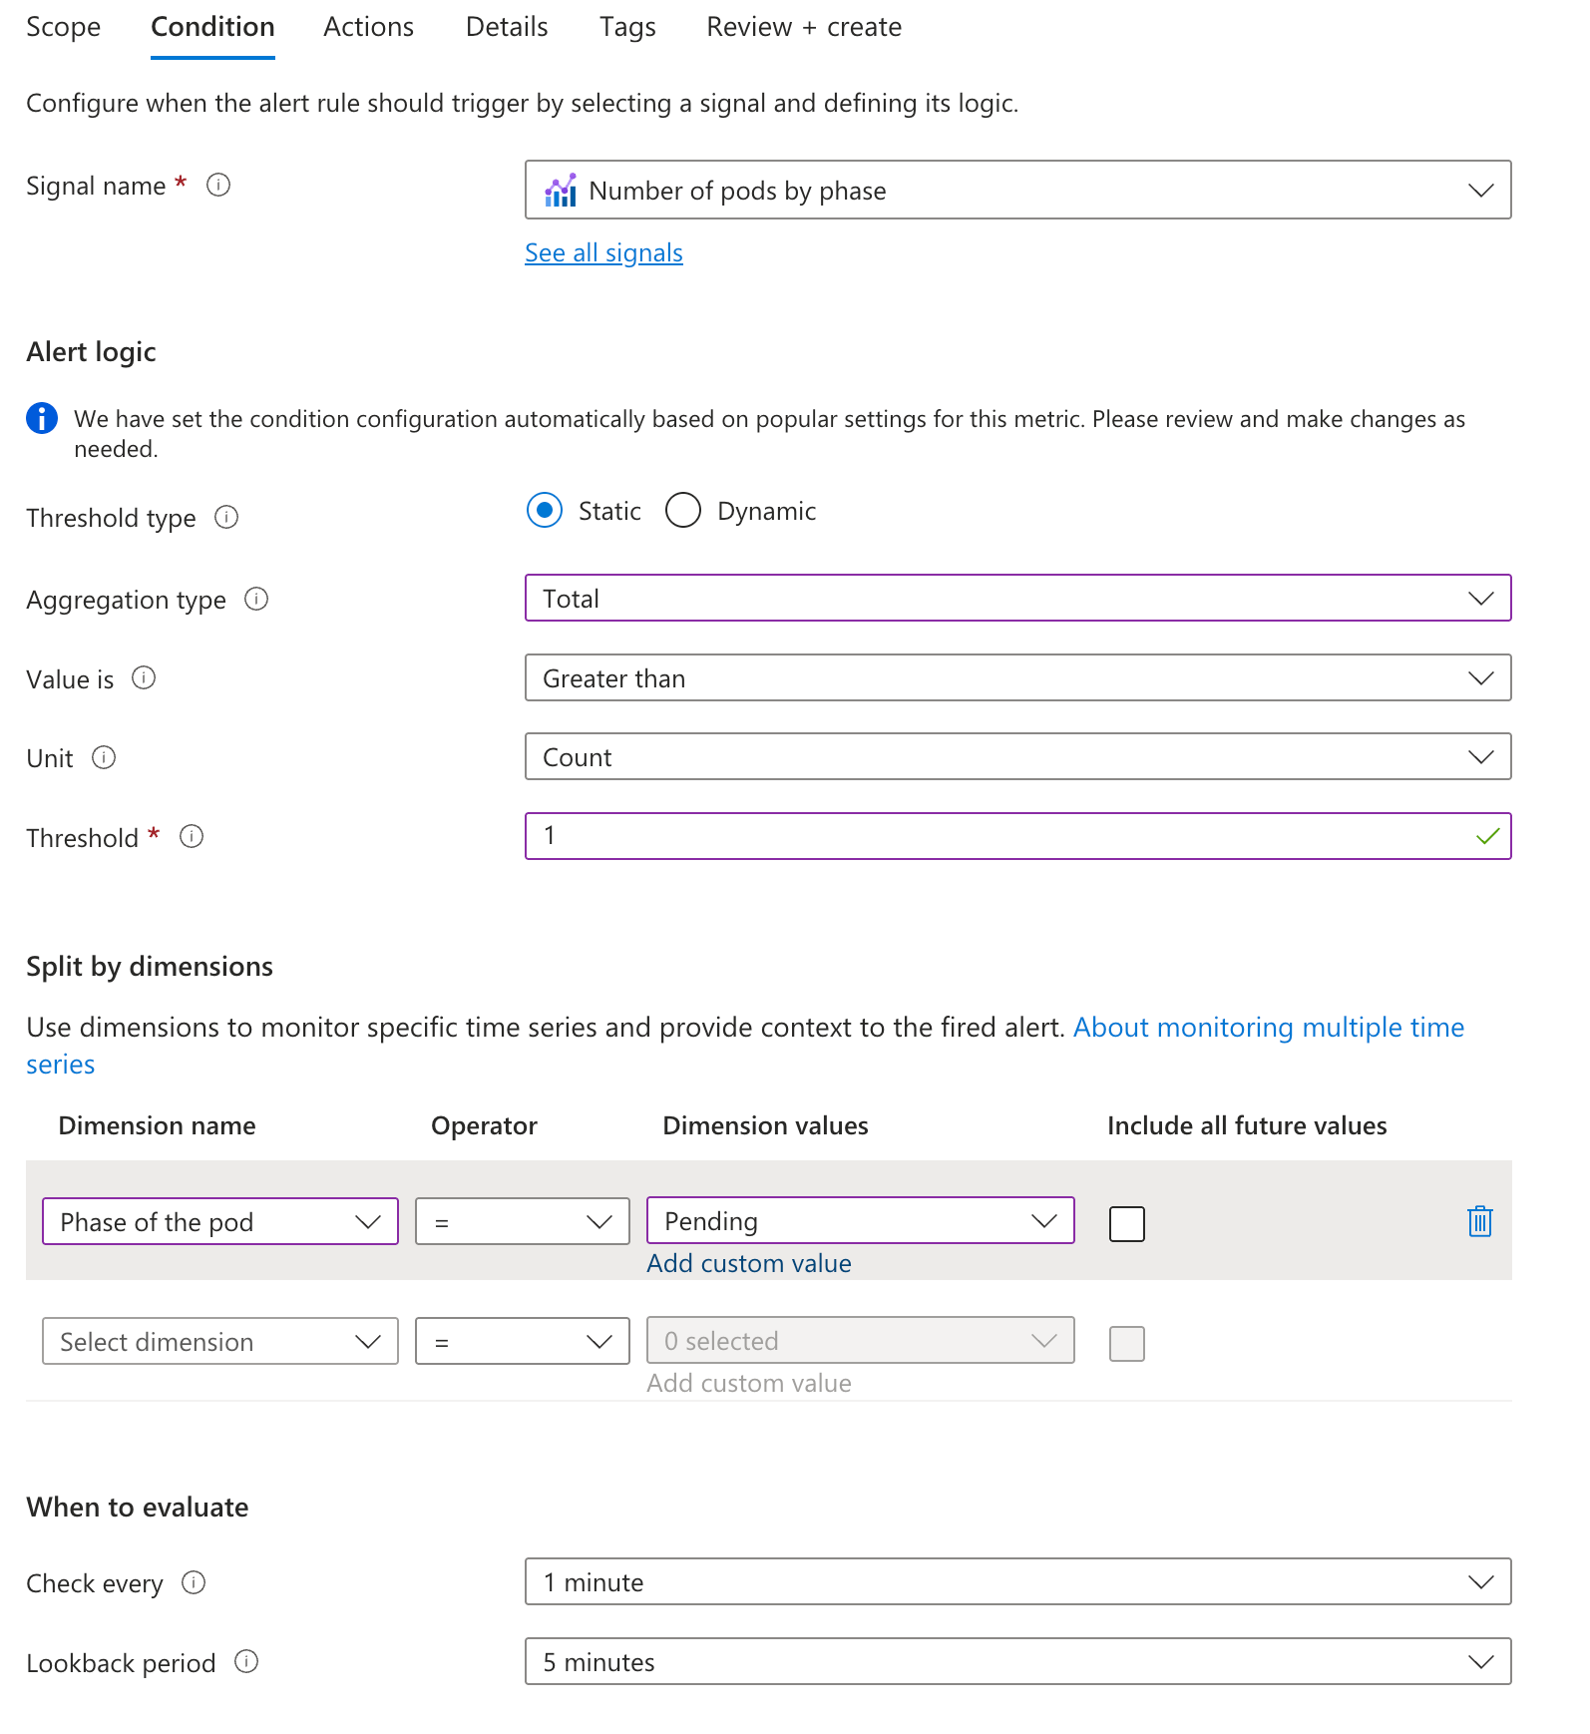Expand the Greater than operator dropdown
The height and width of the screenshot is (1734, 1590).
1017,677
